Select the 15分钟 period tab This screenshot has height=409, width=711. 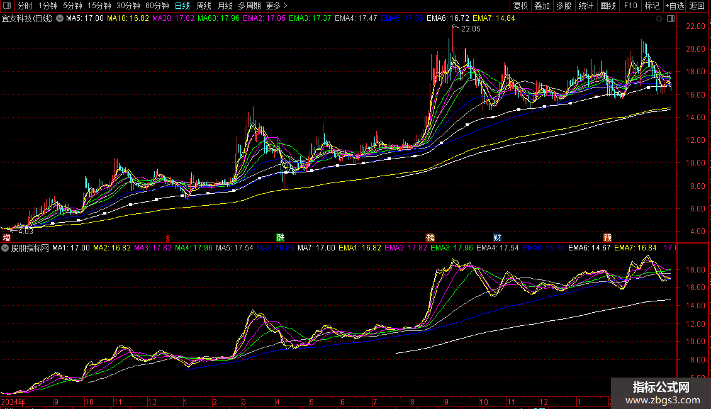coord(99,6)
